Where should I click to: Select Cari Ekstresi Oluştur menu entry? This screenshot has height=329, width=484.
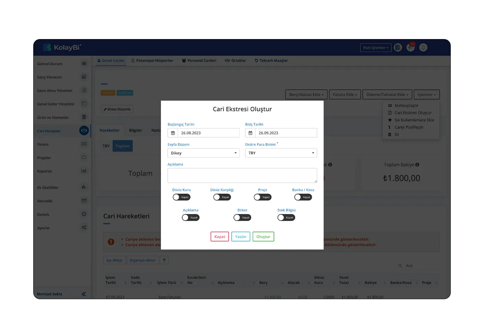click(x=411, y=113)
